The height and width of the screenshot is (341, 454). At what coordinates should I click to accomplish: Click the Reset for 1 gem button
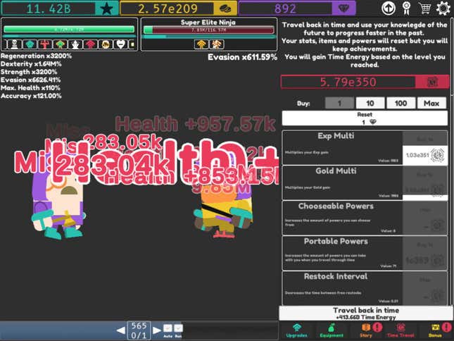click(x=365, y=118)
